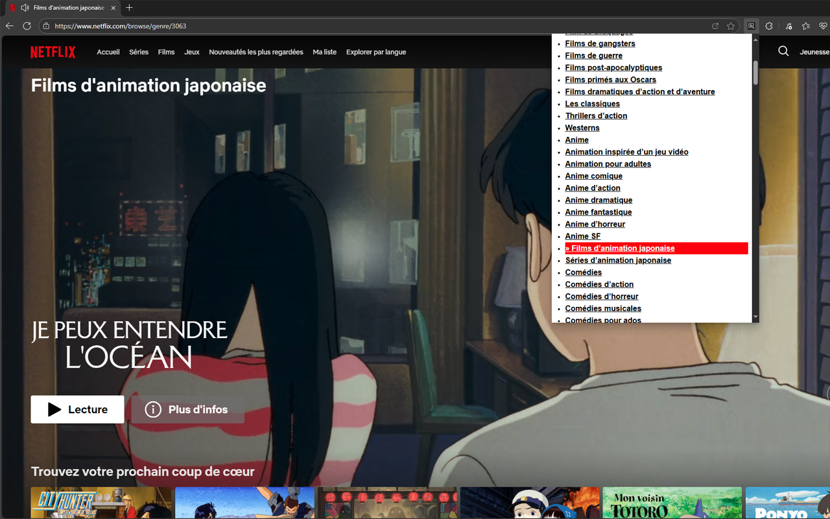Click the scroll-down arrow in genre list

755,317
